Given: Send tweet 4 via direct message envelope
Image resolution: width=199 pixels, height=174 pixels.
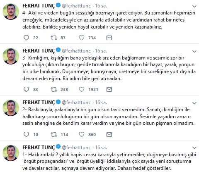Looking at the screenshot, I should click(x=109, y=38).
